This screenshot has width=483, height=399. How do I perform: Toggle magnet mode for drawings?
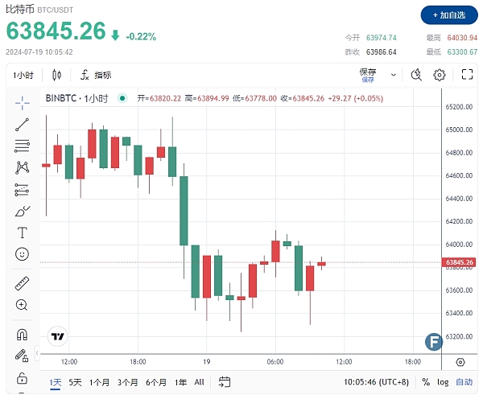[x=22, y=334]
